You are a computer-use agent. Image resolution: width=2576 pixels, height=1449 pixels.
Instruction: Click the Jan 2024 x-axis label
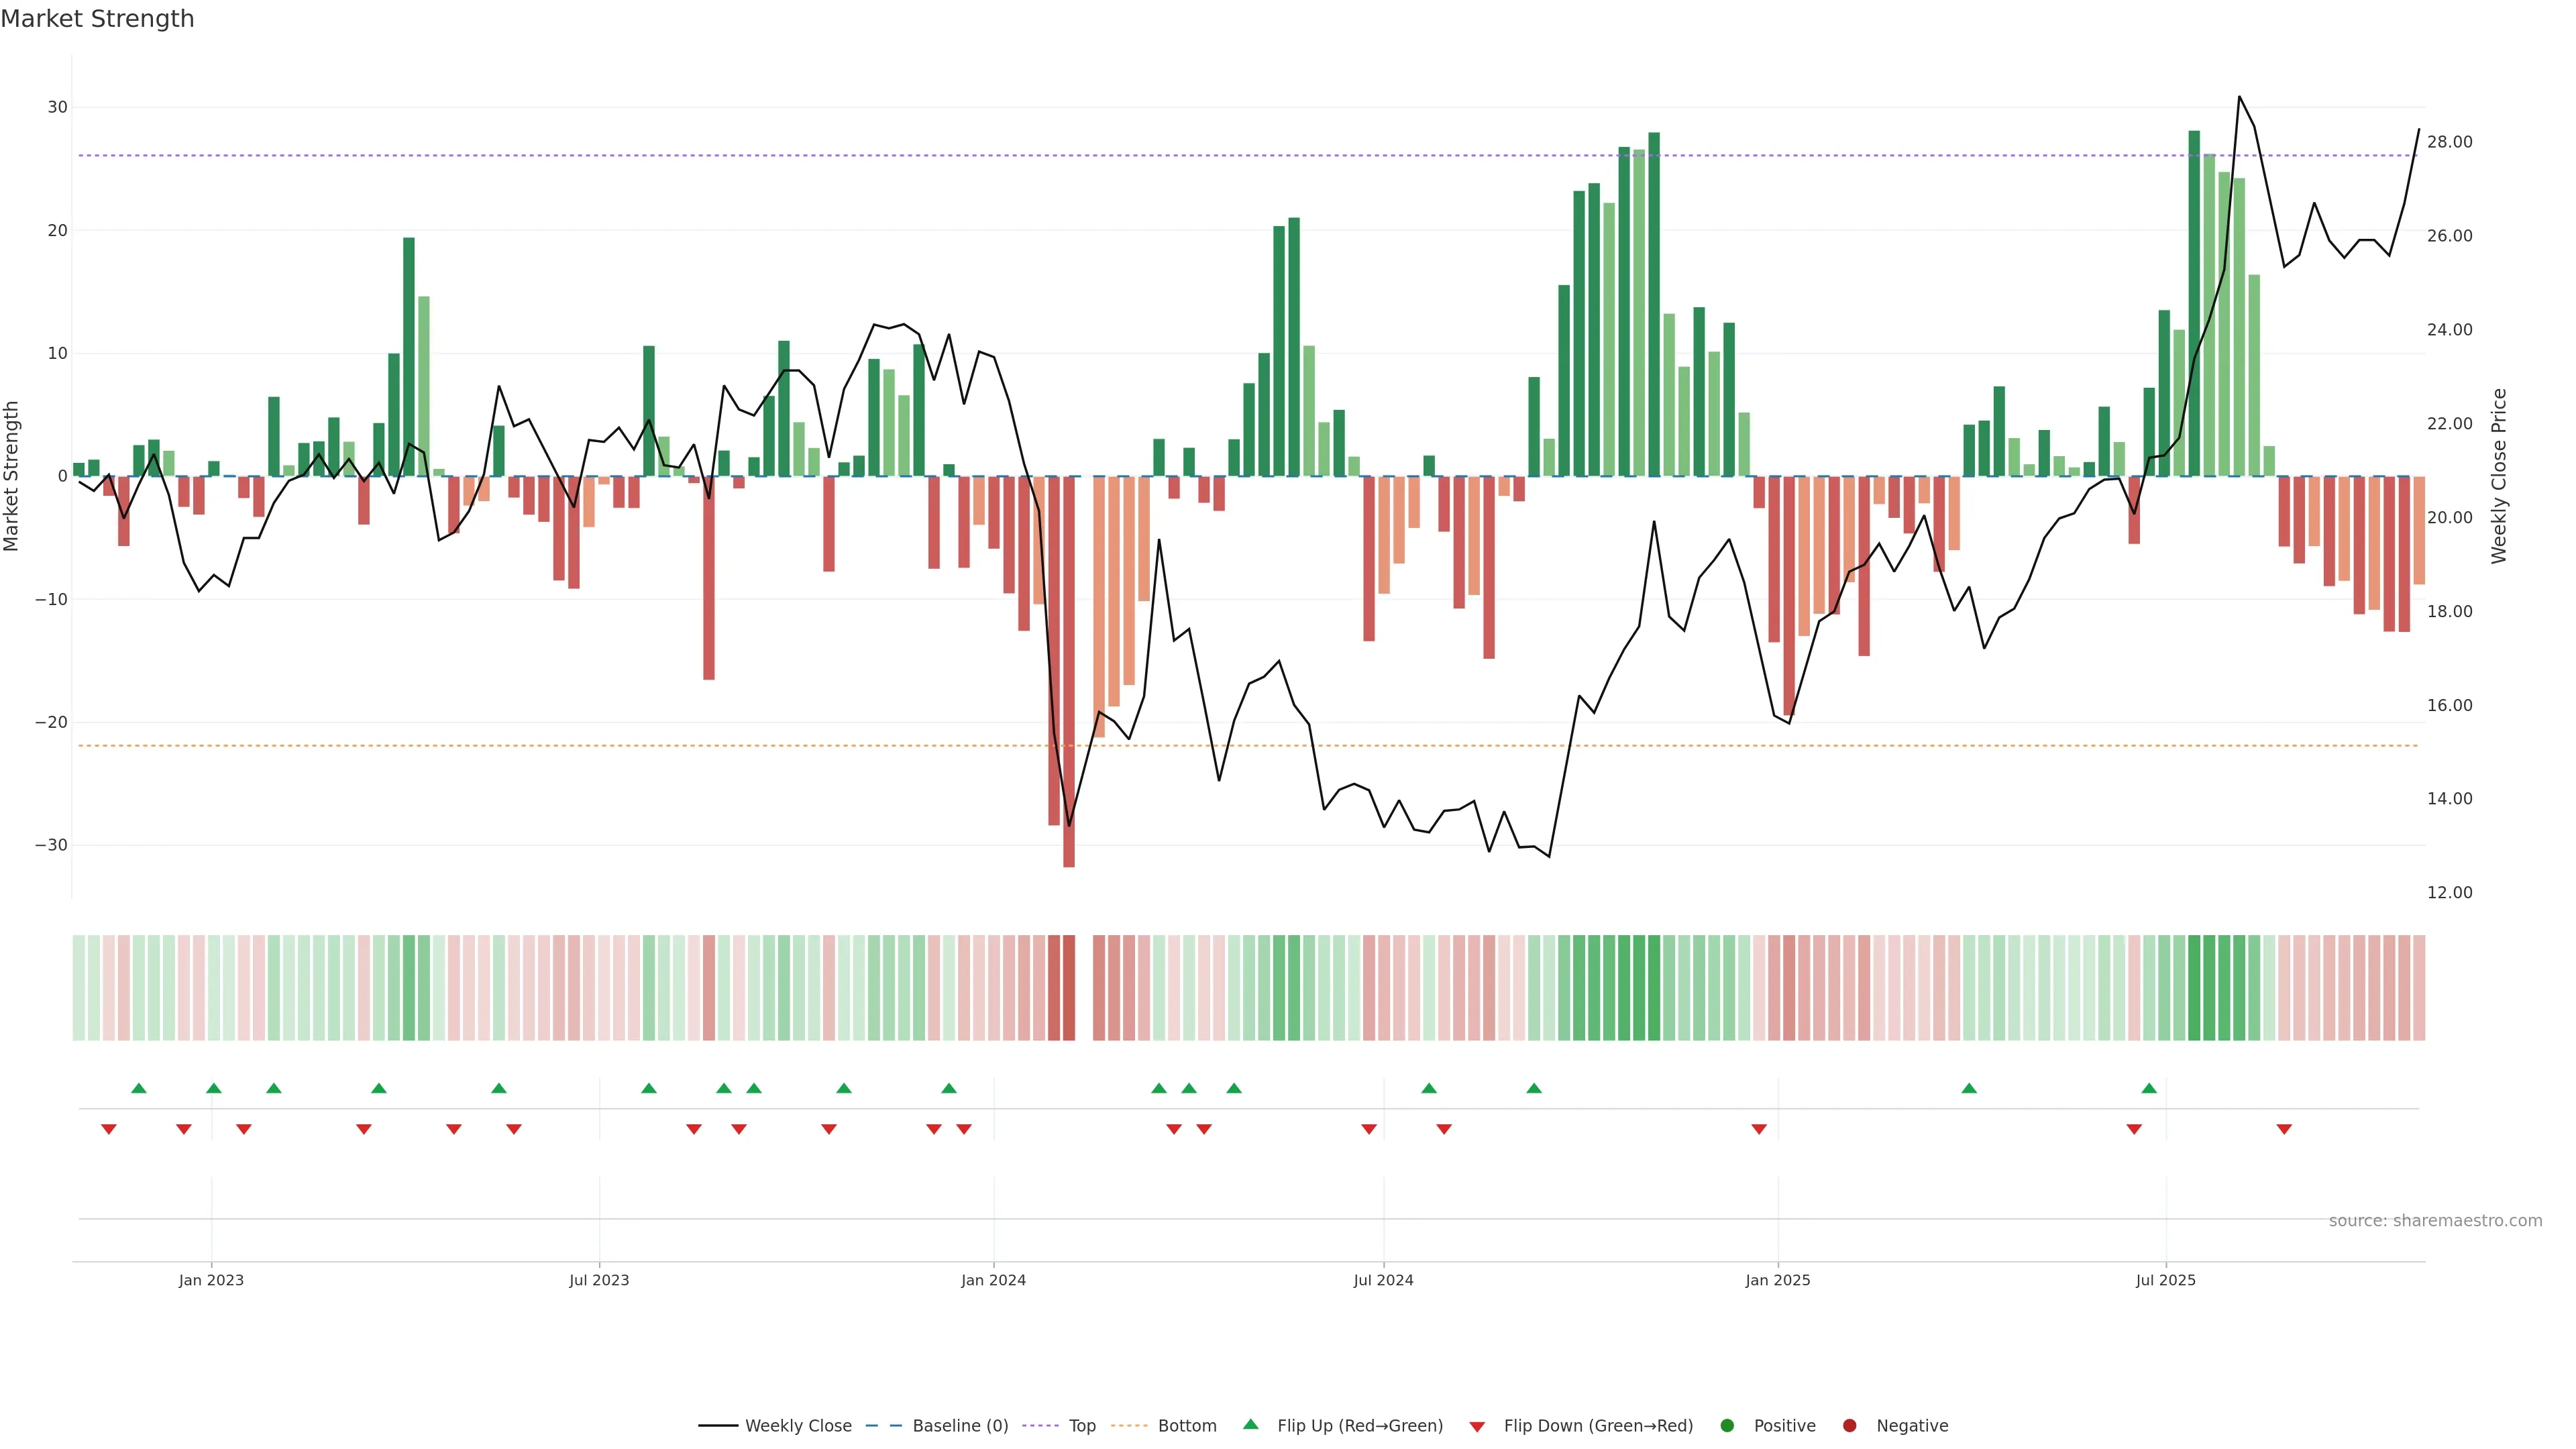pyautogui.click(x=993, y=1280)
